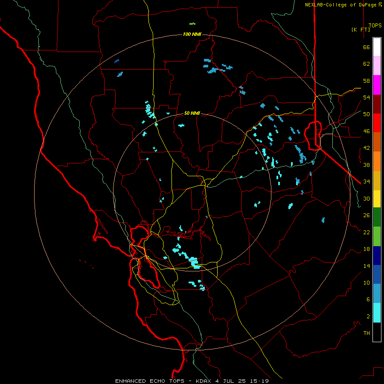Click the '42' legend value
Screen dimensions: 384x384
click(367, 148)
